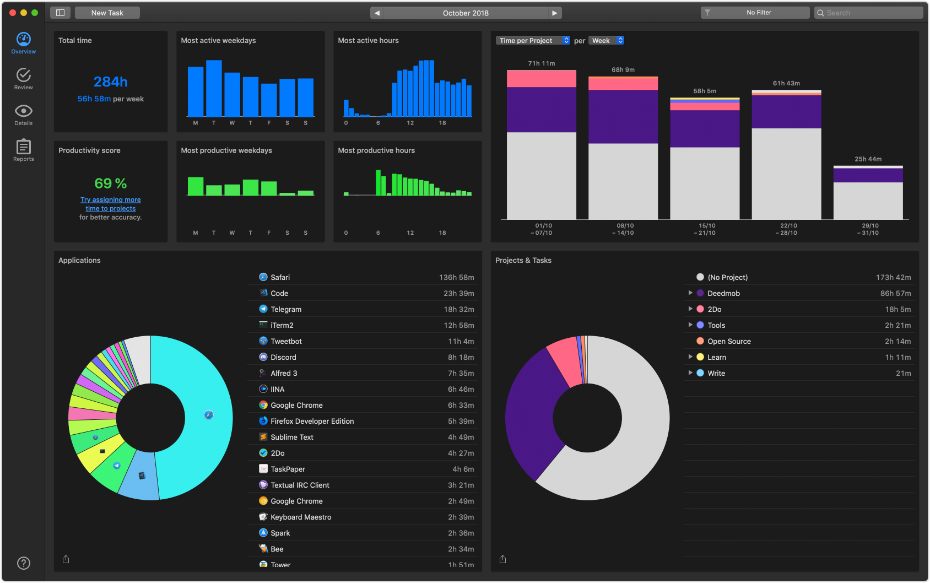
Task: Click share icon in Applications panel
Action: pyautogui.click(x=66, y=559)
